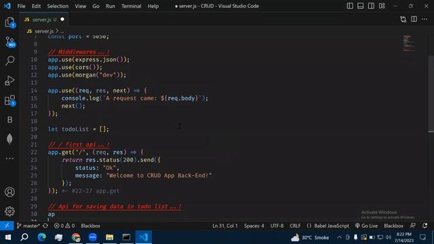The width and height of the screenshot is (434, 244).
Task: Click the editor vertical scrollbar
Action: (x=431, y=94)
